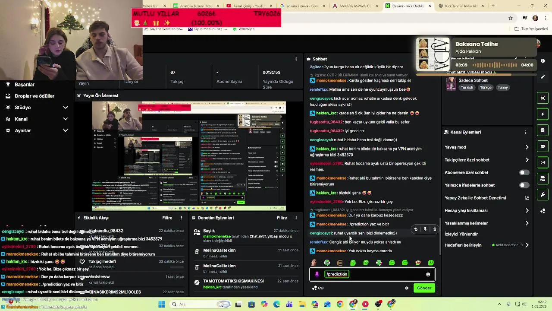Select the first face emote above chat input
552x311 pixels.
314,263
